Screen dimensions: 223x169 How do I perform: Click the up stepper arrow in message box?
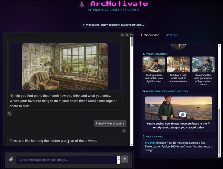coord(119,157)
